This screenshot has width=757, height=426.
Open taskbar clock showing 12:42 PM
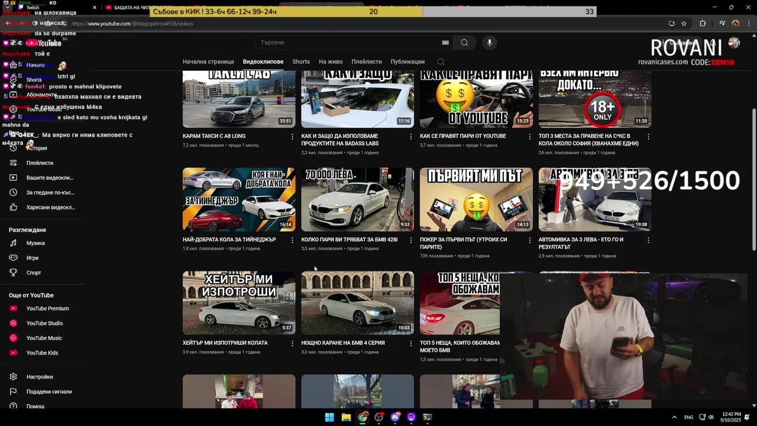[x=732, y=417]
